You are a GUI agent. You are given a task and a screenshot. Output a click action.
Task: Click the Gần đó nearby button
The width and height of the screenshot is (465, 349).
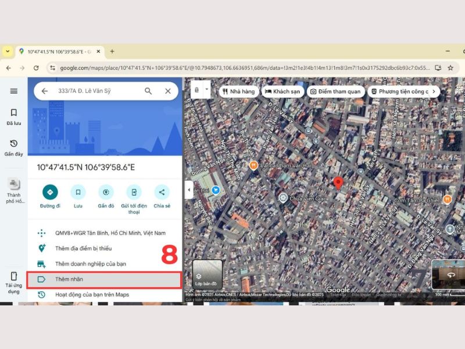coord(106,197)
